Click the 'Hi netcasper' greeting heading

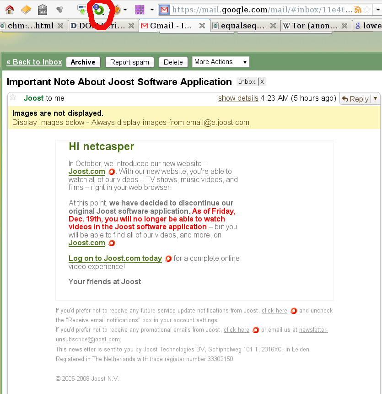tap(102, 146)
